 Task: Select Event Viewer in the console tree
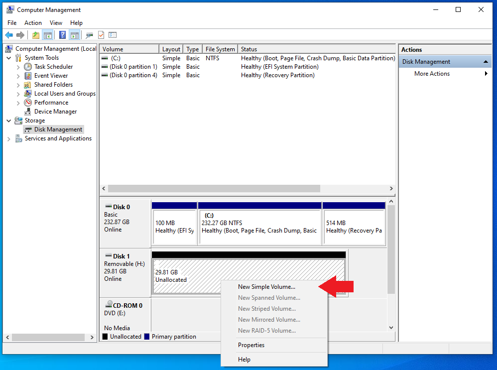point(51,76)
